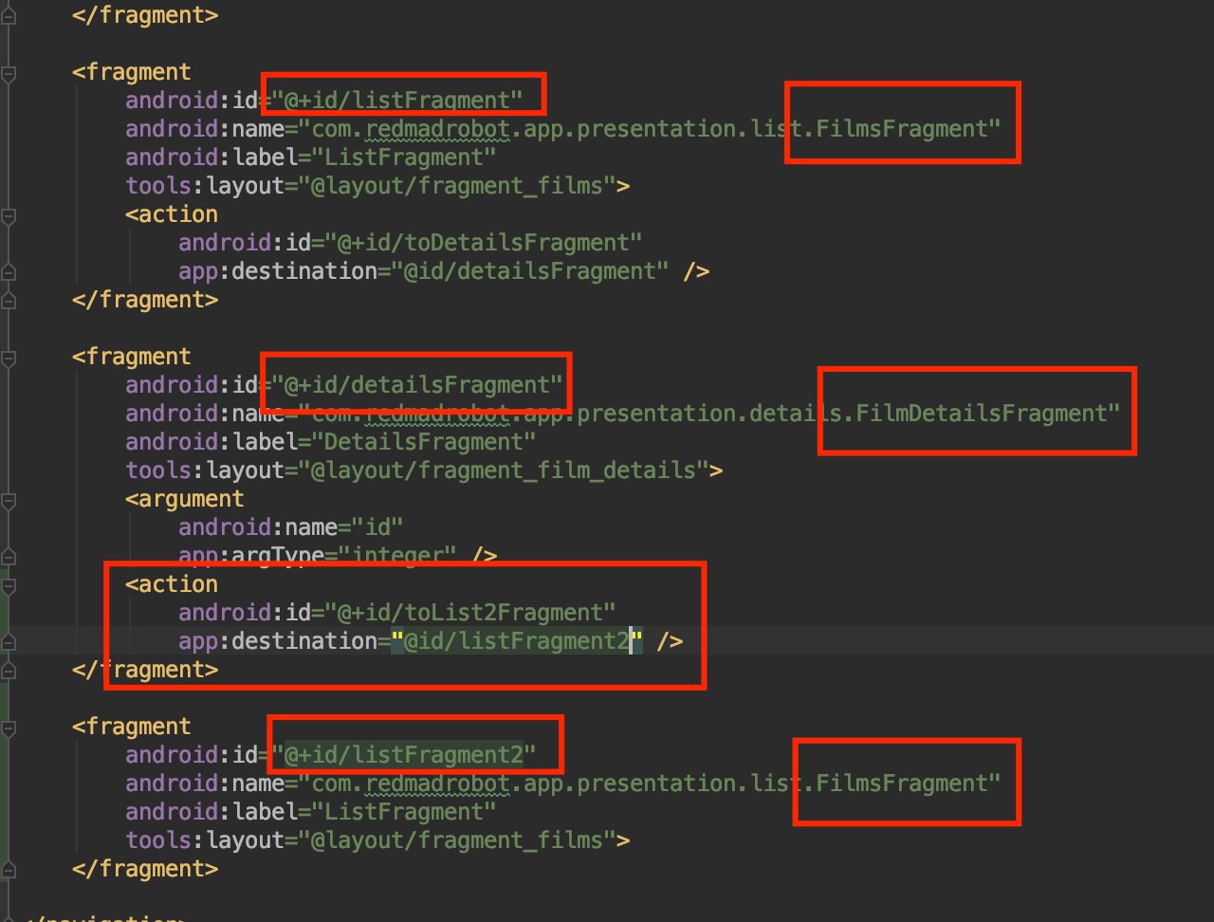
Task: Click the highlighted "@+id/listFragment2" id value
Action: (x=405, y=755)
